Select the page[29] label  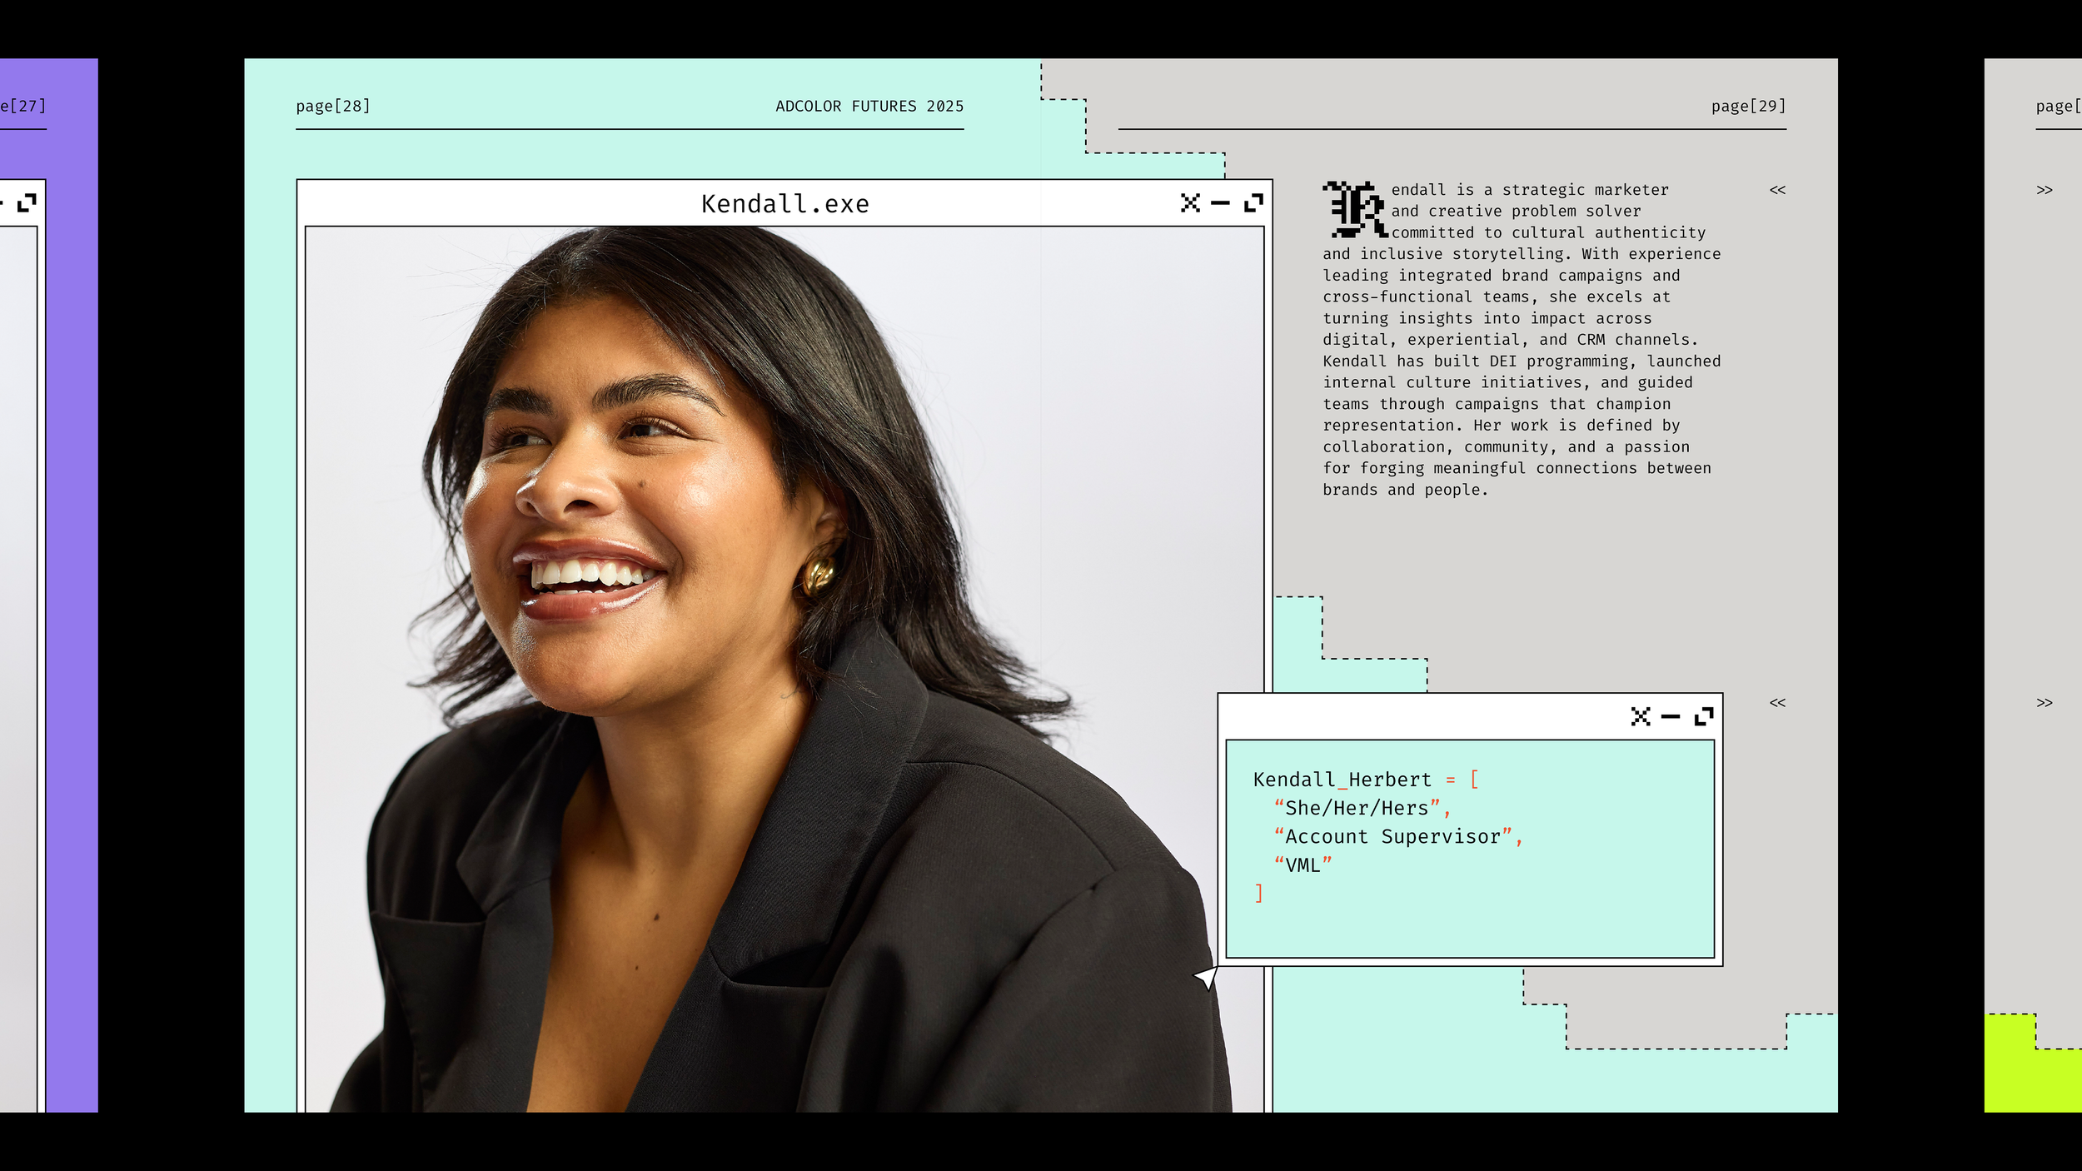click(1748, 106)
